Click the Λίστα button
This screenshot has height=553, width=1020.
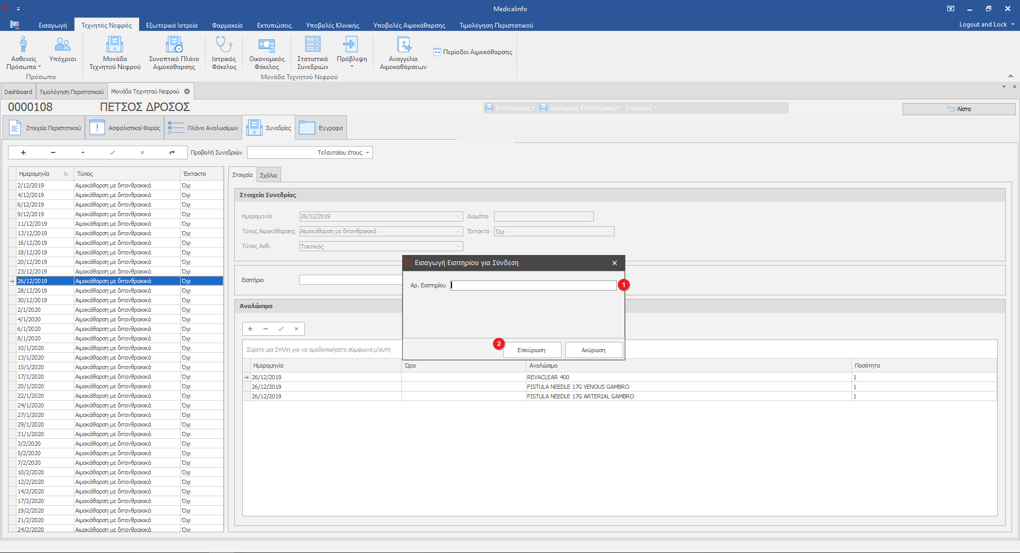coord(959,109)
